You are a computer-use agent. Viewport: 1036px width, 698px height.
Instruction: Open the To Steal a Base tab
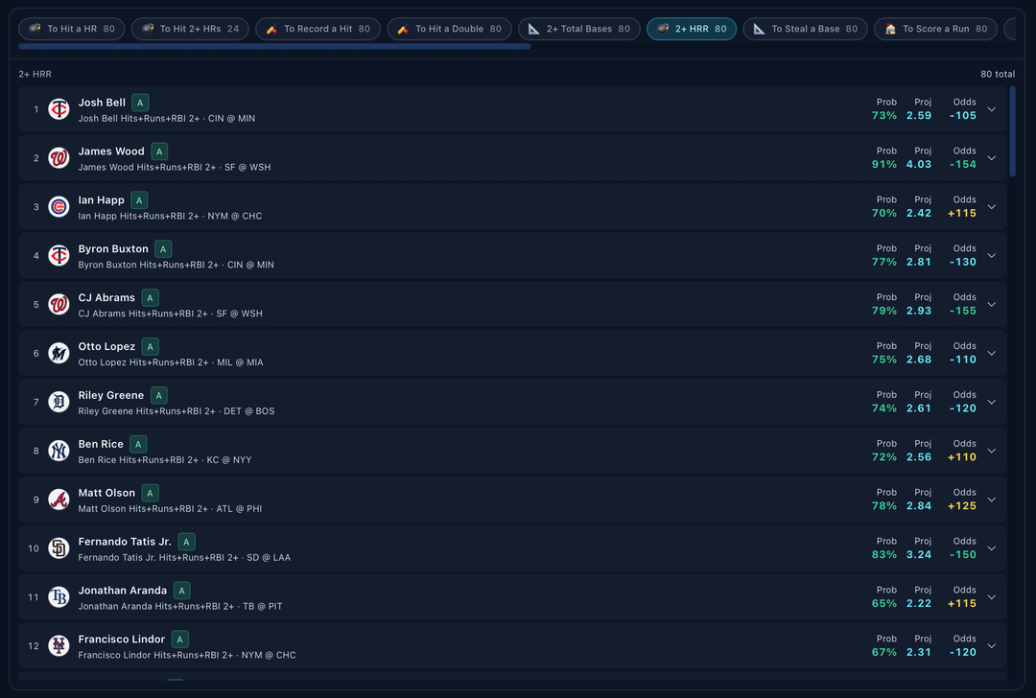click(805, 29)
